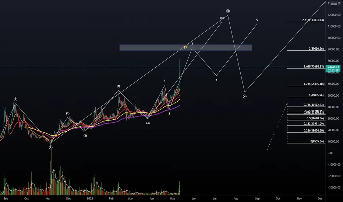
Task: Click 60000.00 on the price scale
Action: (x=334, y=84)
